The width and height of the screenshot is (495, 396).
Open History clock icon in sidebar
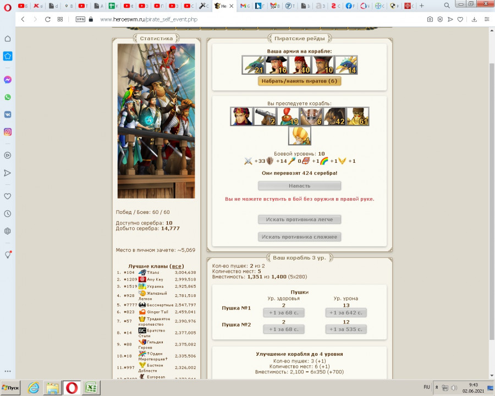tap(8, 214)
